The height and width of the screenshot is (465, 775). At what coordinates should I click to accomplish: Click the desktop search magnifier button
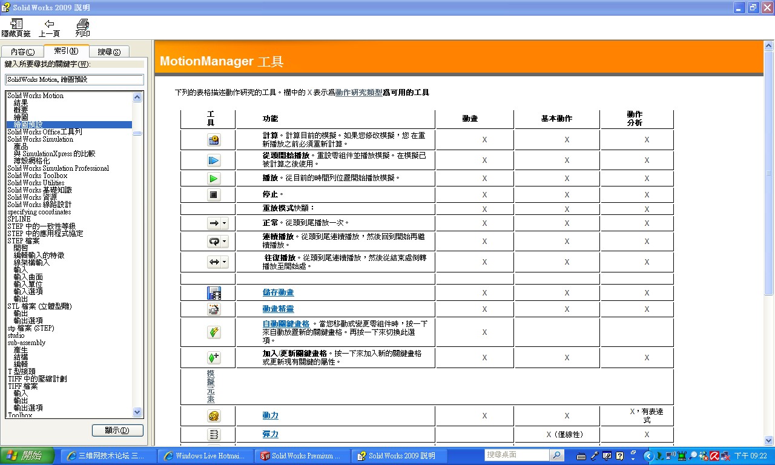(556, 455)
